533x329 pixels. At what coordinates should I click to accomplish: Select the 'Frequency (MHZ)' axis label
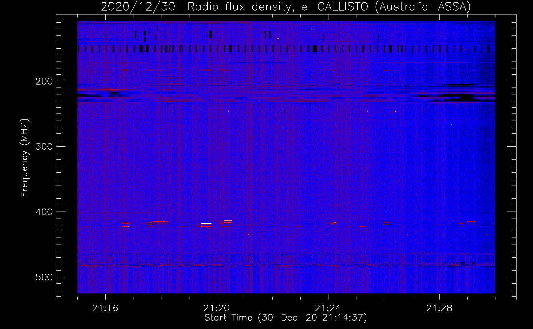tap(25, 158)
